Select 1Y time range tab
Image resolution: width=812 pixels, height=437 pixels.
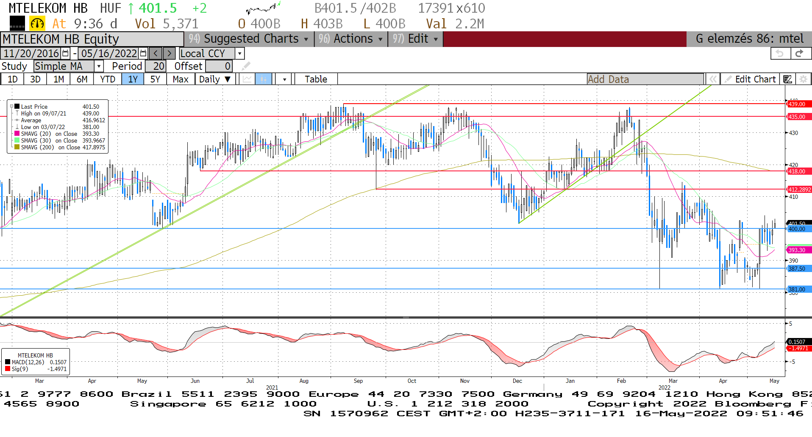[133, 79]
